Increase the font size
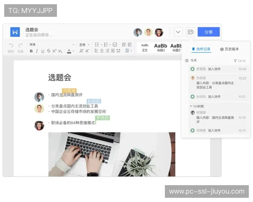 pyautogui.click(x=81, y=51)
